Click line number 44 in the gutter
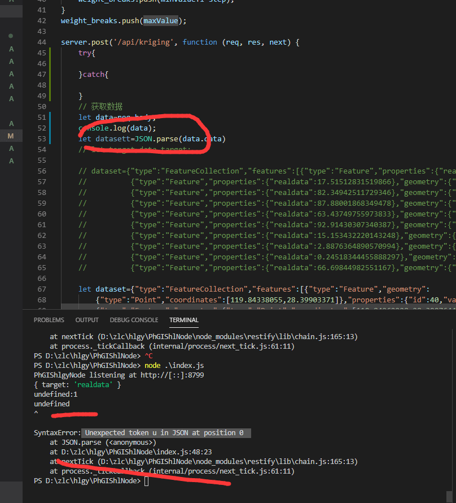The image size is (456, 503). click(x=41, y=42)
